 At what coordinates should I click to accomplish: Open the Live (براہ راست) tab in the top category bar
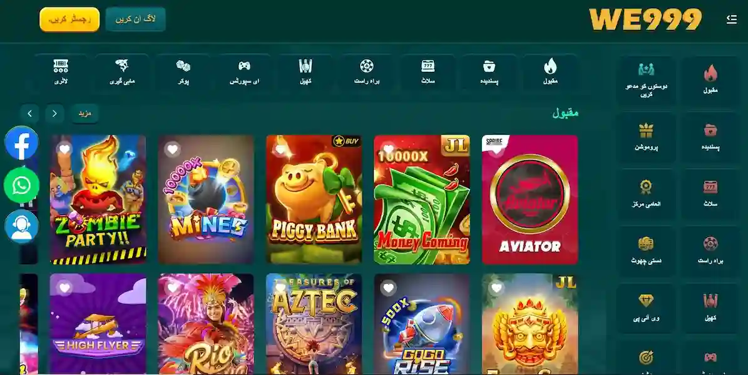coord(367,73)
